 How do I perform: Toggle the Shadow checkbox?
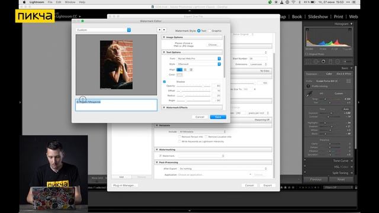pyautogui.click(x=165, y=82)
